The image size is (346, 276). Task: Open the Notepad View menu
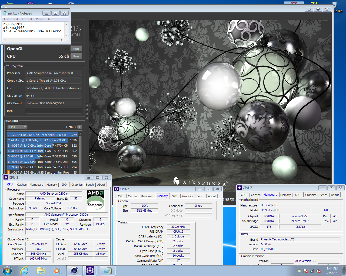tap(39, 19)
